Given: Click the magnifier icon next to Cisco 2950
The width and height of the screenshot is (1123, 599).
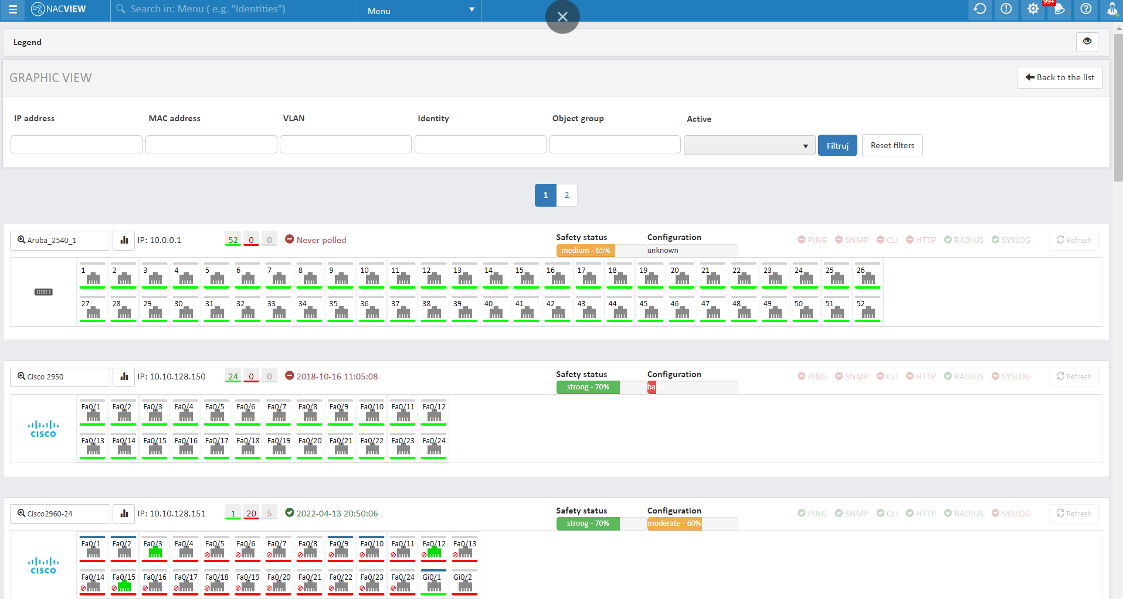Looking at the screenshot, I should pyautogui.click(x=21, y=376).
